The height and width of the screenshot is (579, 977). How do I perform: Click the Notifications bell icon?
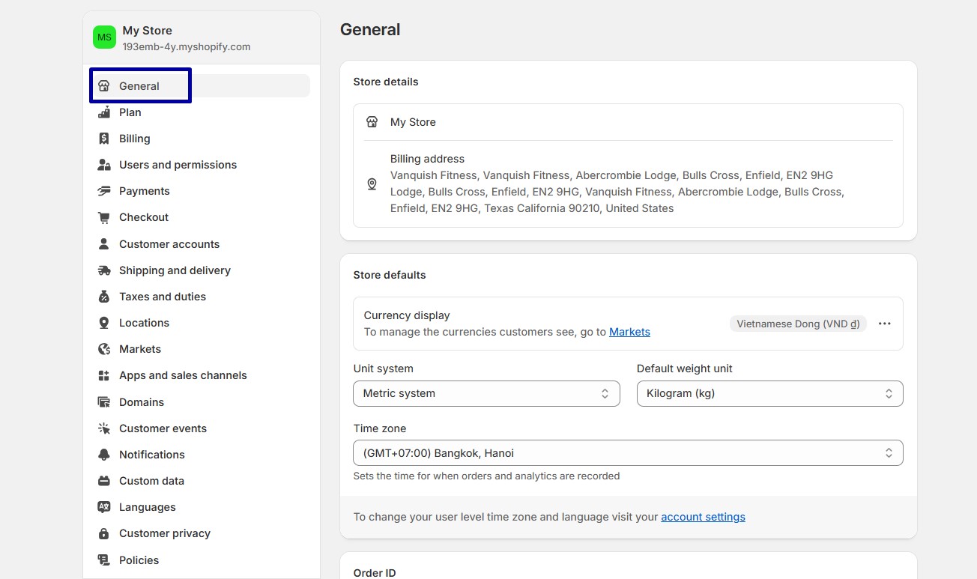(104, 455)
